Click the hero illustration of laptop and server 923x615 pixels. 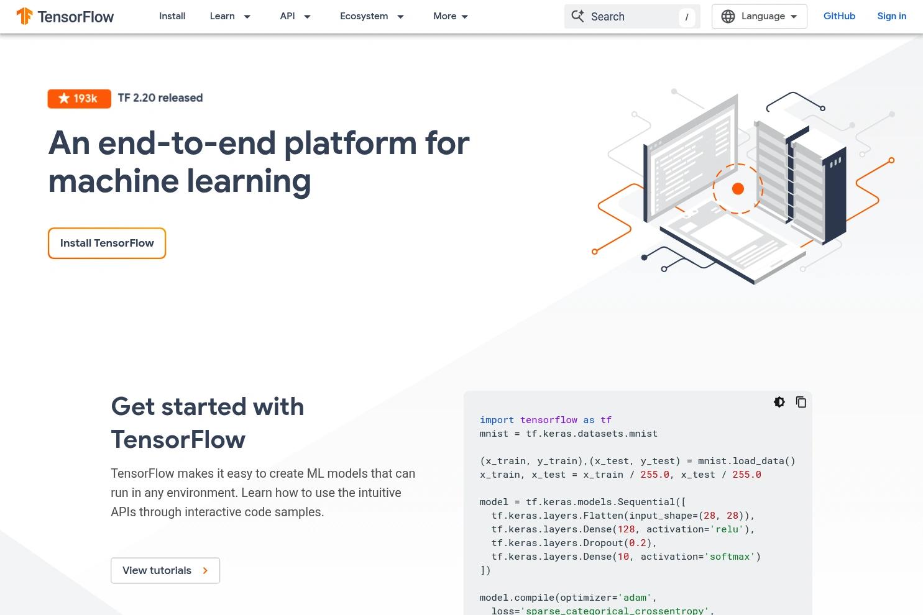(x=743, y=186)
